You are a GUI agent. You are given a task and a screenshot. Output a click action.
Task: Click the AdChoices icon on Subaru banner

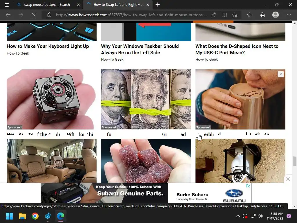248,186
